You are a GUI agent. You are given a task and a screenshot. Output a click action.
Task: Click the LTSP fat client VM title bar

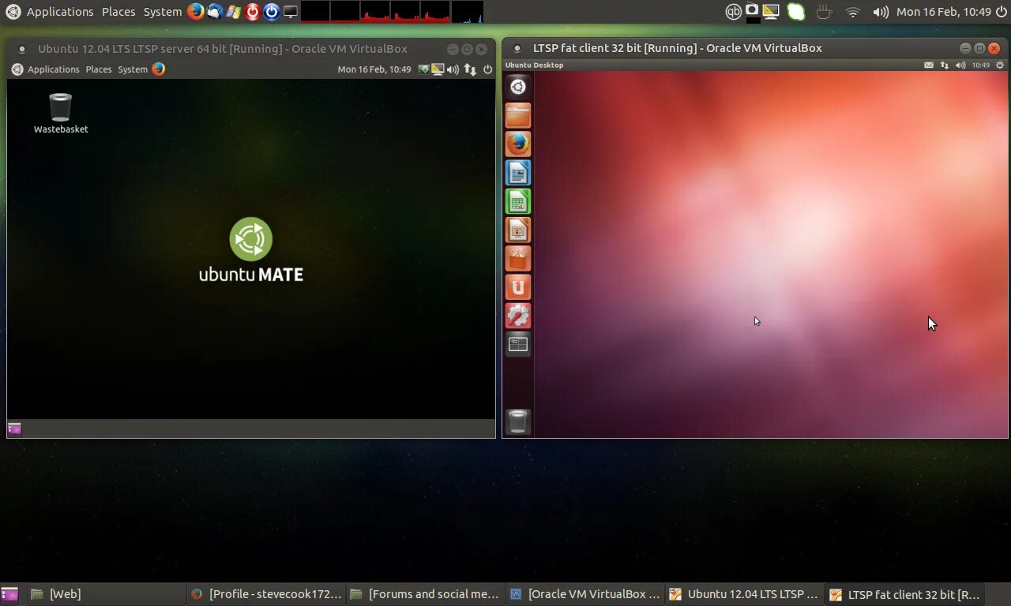755,48
